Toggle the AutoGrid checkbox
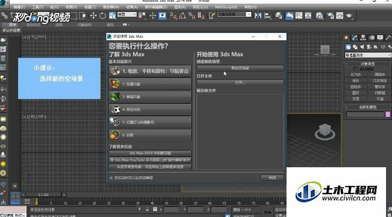 pyautogui.click(x=355, y=69)
